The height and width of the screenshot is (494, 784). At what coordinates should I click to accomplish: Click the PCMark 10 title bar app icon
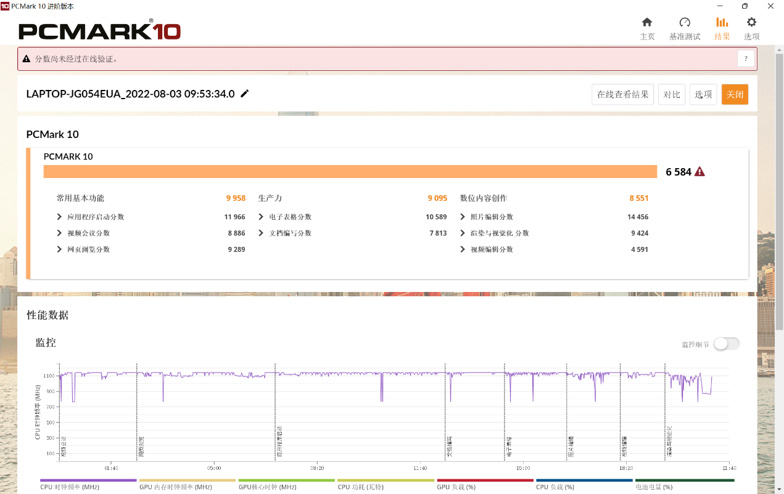[5, 6]
